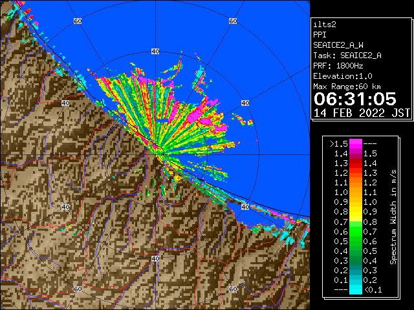Click the '40' range label due north of radar
This screenshot has height=310, width=414.
pyautogui.click(x=155, y=52)
